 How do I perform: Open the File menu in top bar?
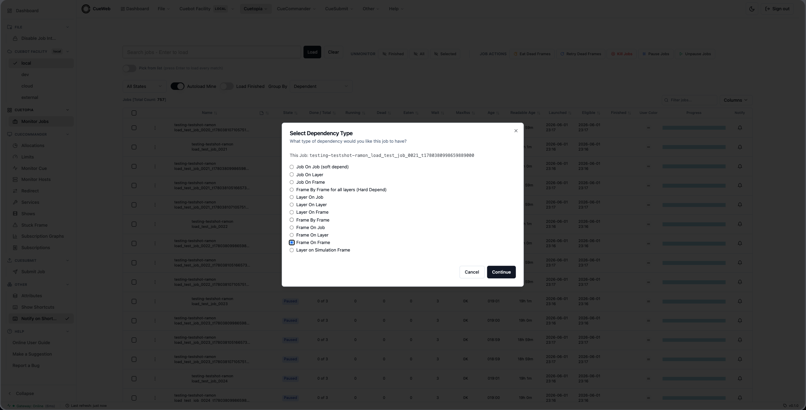[x=164, y=9]
